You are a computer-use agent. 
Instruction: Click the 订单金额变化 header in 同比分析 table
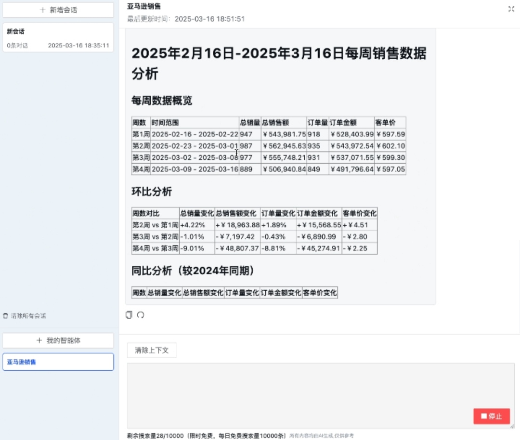pos(281,293)
